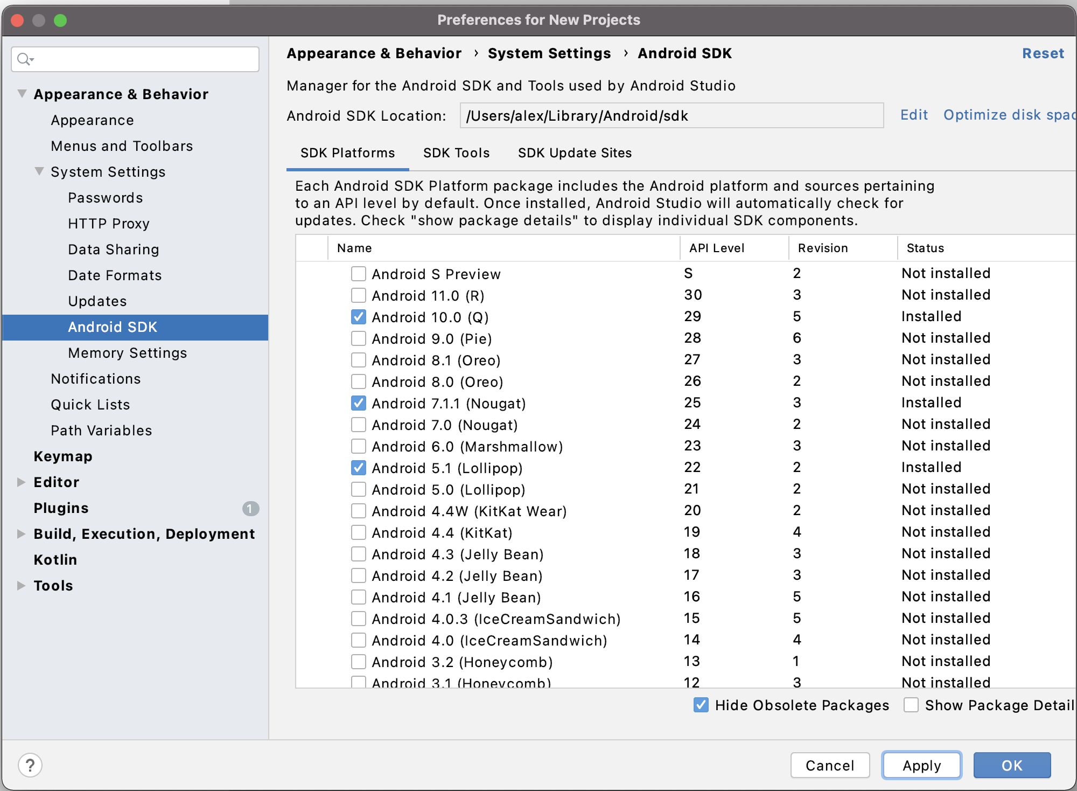Uncheck Android 10.0 (Q) platform
The image size is (1077, 791).
(x=358, y=317)
